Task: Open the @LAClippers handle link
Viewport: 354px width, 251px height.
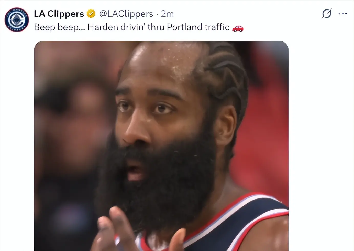Action: 126,14
